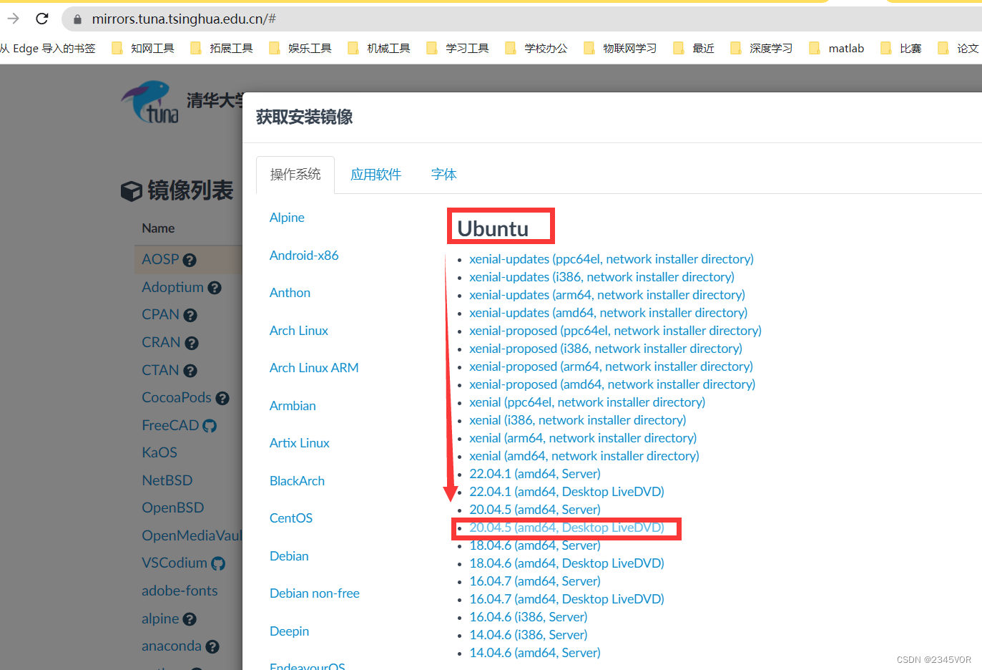Image resolution: width=982 pixels, height=670 pixels.
Task: Download 22.04.1 amd64 Server image
Action: pyautogui.click(x=535, y=474)
